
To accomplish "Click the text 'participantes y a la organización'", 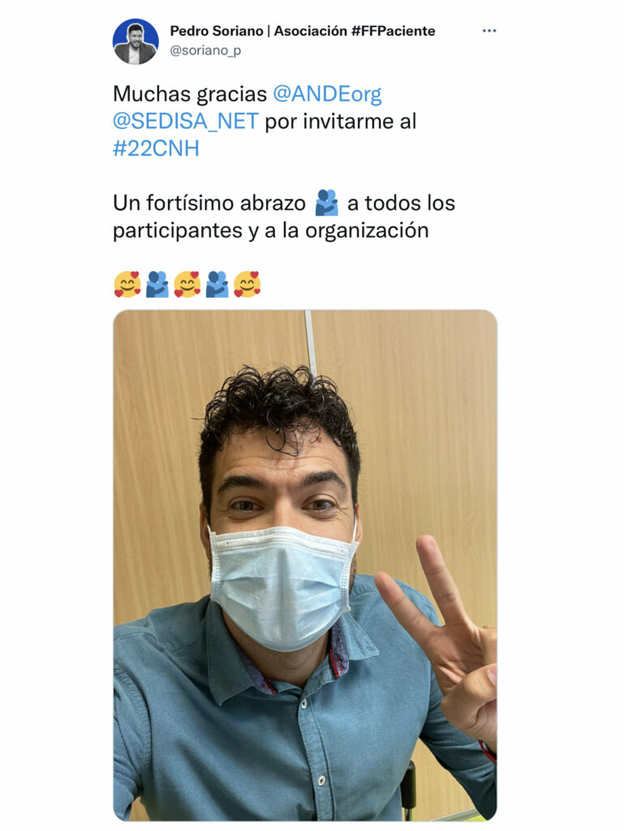I will pos(271,230).
